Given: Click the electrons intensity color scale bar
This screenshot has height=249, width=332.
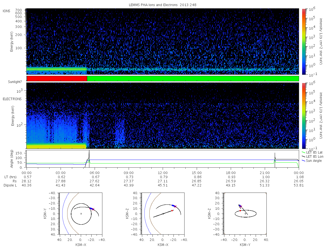Looking at the screenshot, I should coord(304,116).
